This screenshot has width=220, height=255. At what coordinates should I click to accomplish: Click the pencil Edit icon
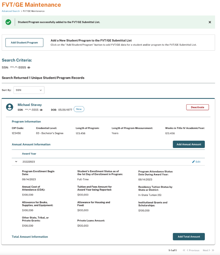pyautogui.click(x=193, y=162)
